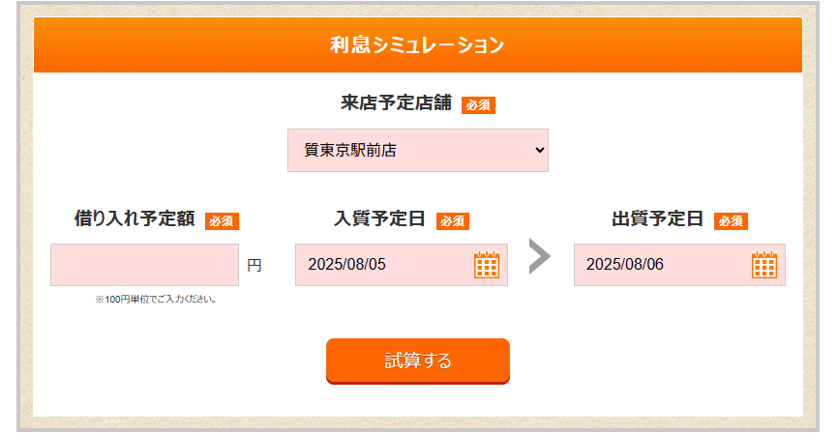This screenshot has width=838, height=434.
Task: Click the 来店予定店舗 label
Action: (396, 102)
